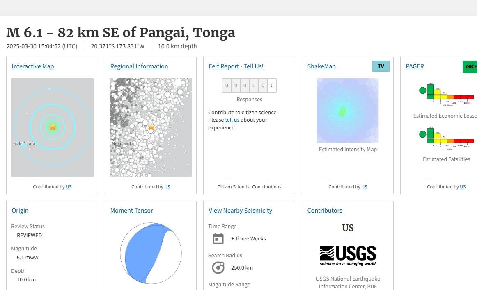The image size is (477, 290).
Task: Click the search radius target icon
Action: coord(218,267)
